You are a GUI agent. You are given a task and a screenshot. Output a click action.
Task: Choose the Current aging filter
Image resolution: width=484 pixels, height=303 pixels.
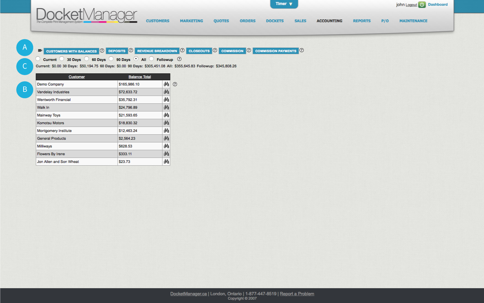38,58
